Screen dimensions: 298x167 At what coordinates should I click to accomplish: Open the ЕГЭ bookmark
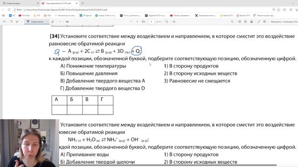(37, 15)
